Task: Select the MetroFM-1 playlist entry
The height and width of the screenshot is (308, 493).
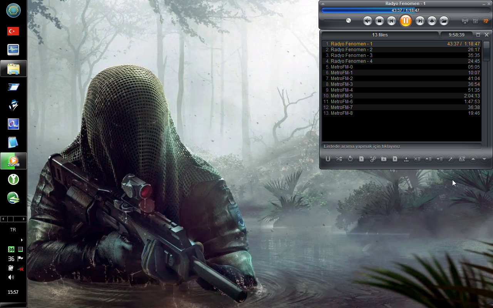Action: 402,73
